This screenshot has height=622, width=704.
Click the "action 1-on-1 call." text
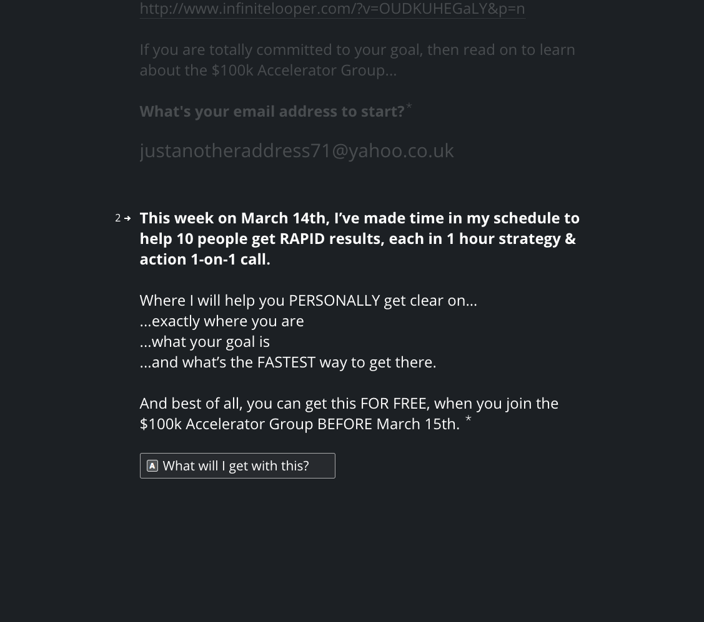tap(205, 259)
